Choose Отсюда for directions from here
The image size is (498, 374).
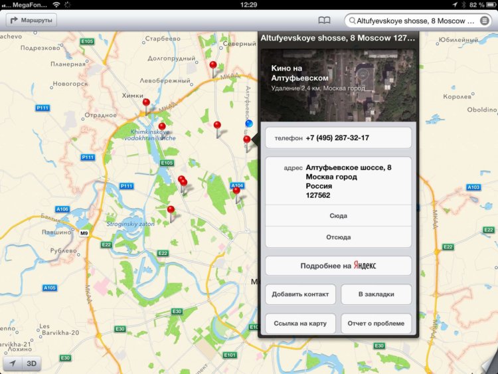click(x=338, y=237)
